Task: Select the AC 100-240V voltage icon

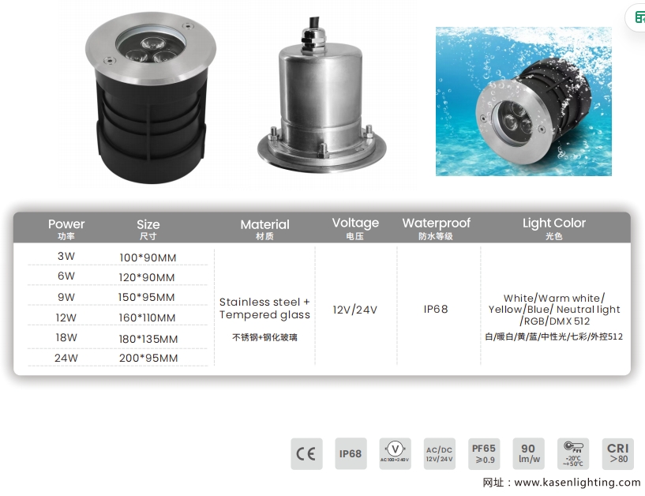Action: pyautogui.click(x=395, y=453)
